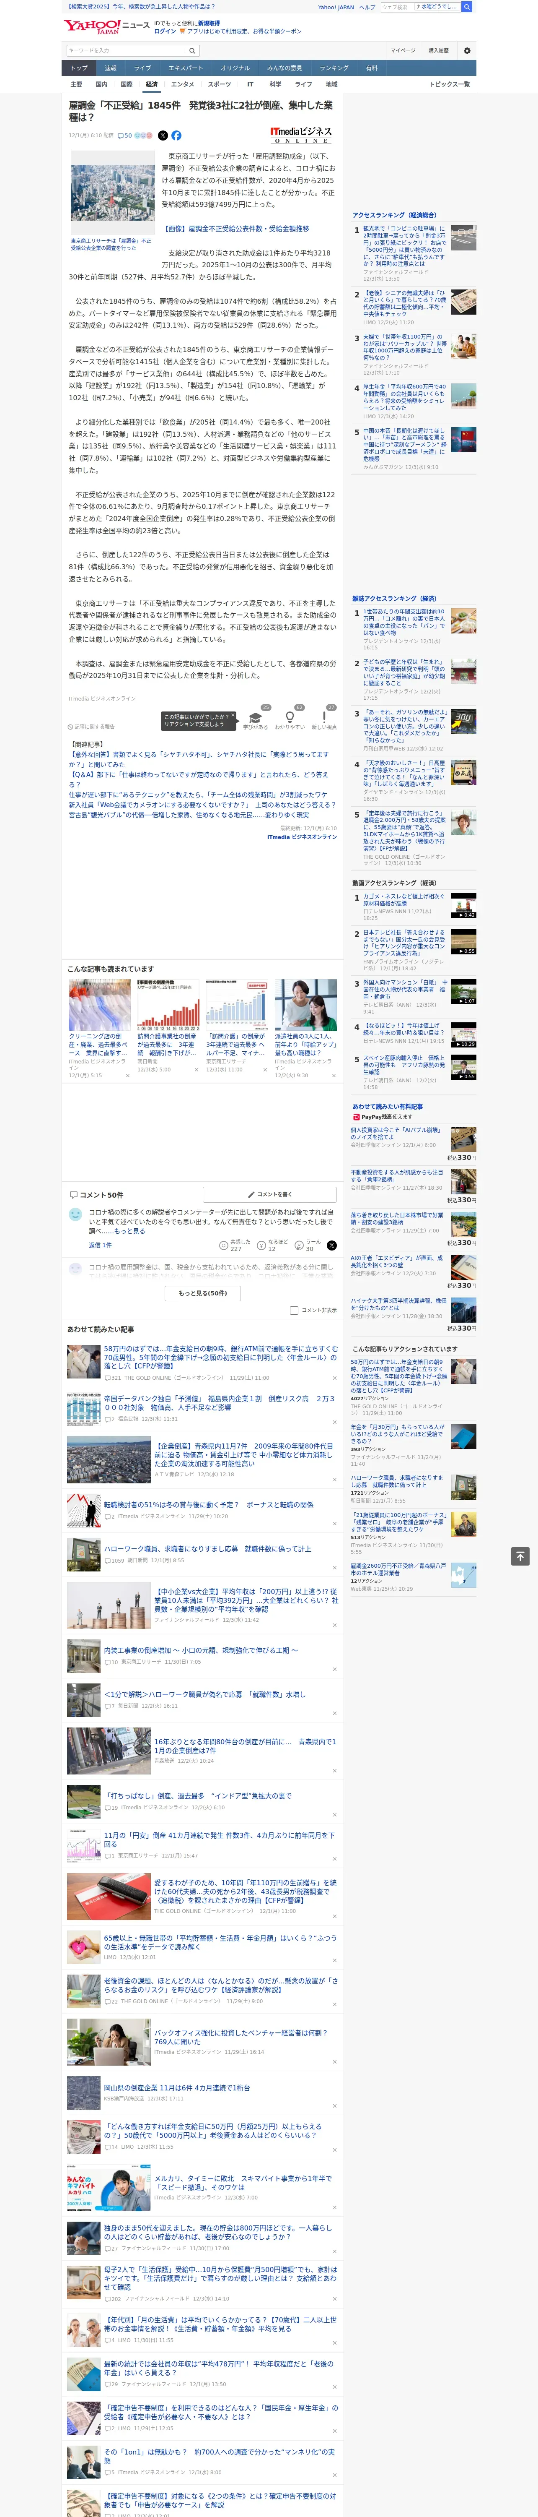This screenshot has height=2517, width=538.
Task: Click もっと見る(50件) comments button
Action: pyautogui.click(x=202, y=1293)
